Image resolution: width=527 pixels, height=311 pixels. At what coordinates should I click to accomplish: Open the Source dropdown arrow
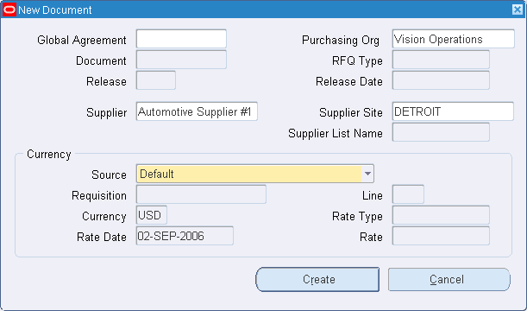coord(367,174)
